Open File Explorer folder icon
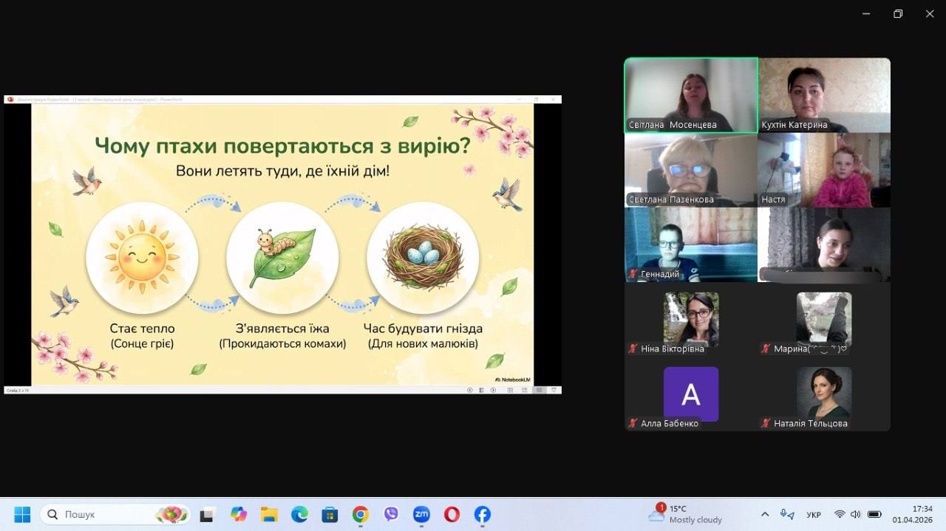 point(268,515)
